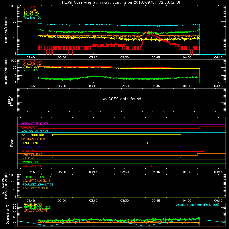Click the DECIMATION_WEIGHT legend entry

coord(36,181)
